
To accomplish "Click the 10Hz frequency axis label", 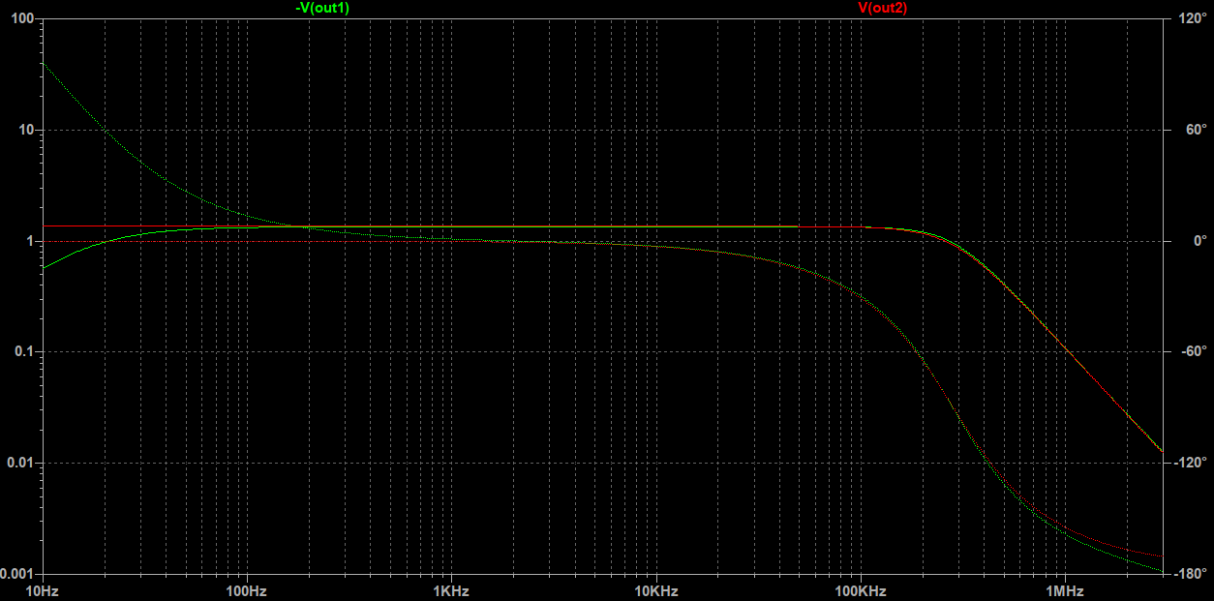I will [x=42, y=590].
